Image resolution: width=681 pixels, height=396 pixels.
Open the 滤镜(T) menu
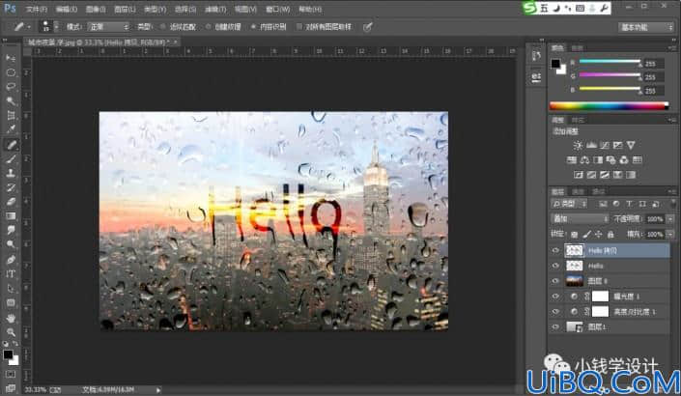coord(215,9)
